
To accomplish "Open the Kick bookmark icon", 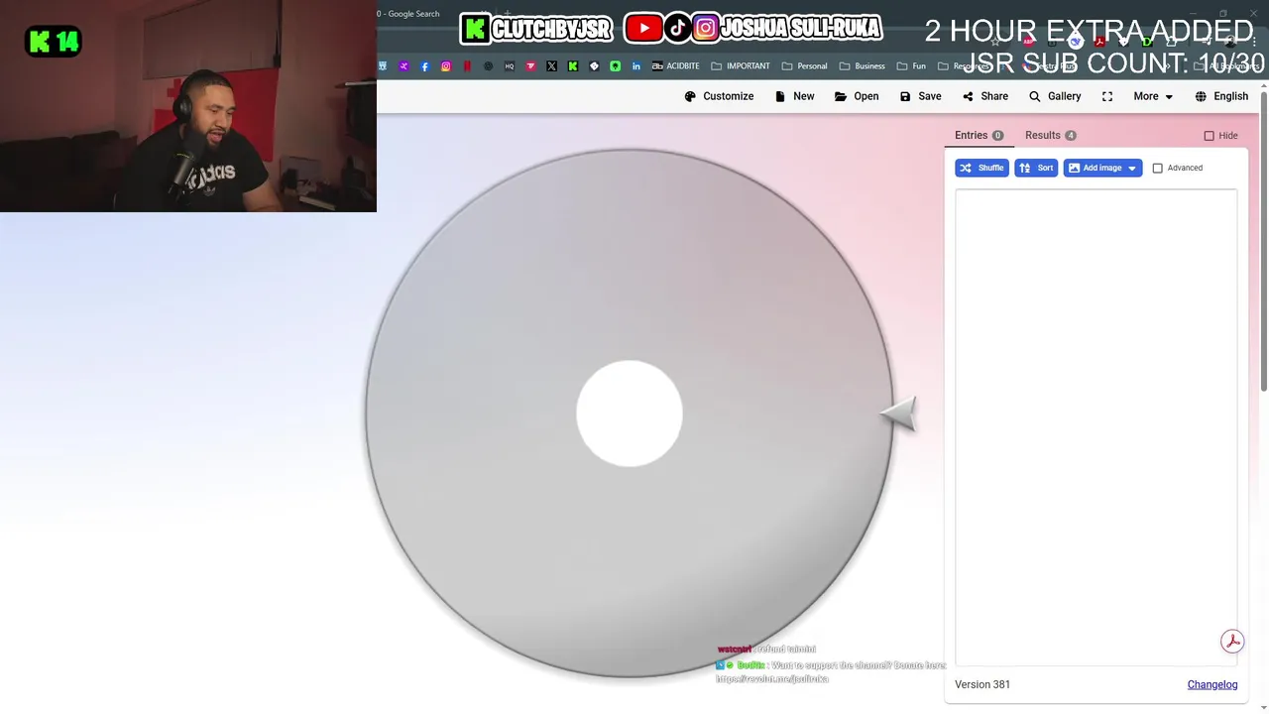I will click(572, 66).
